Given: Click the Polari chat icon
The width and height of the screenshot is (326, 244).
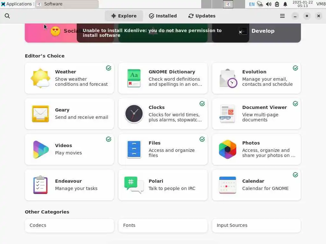Looking at the screenshot, I should point(134,185).
